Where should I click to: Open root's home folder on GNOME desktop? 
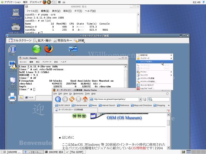click(x=16, y=29)
